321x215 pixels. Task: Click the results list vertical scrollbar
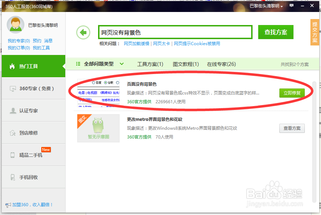point(314,142)
